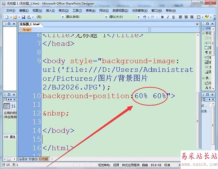Collapse the 表 group in toolbox
Screen dimensions: 218x169
[x=203, y=78]
